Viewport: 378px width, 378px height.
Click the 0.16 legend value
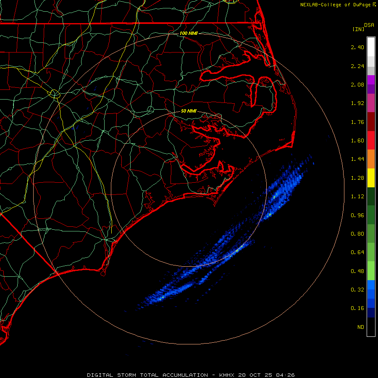pos(357,308)
